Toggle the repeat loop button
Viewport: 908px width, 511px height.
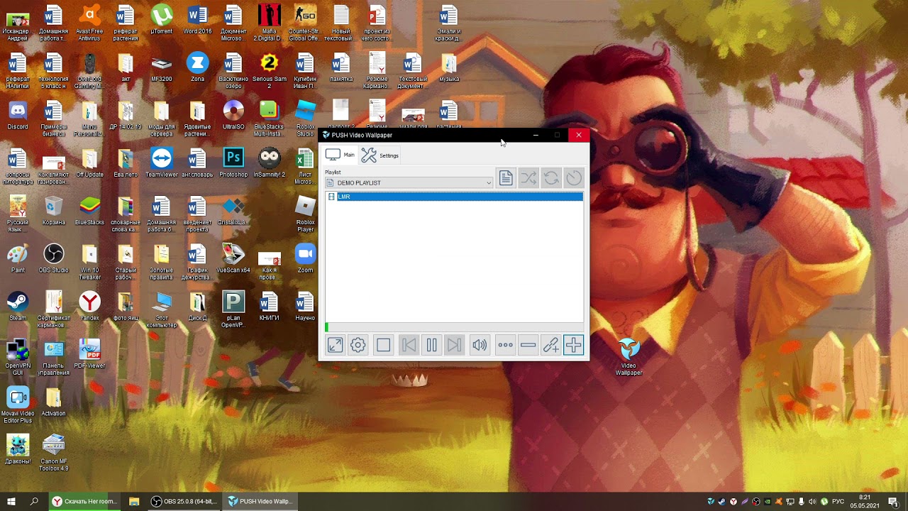click(x=551, y=178)
